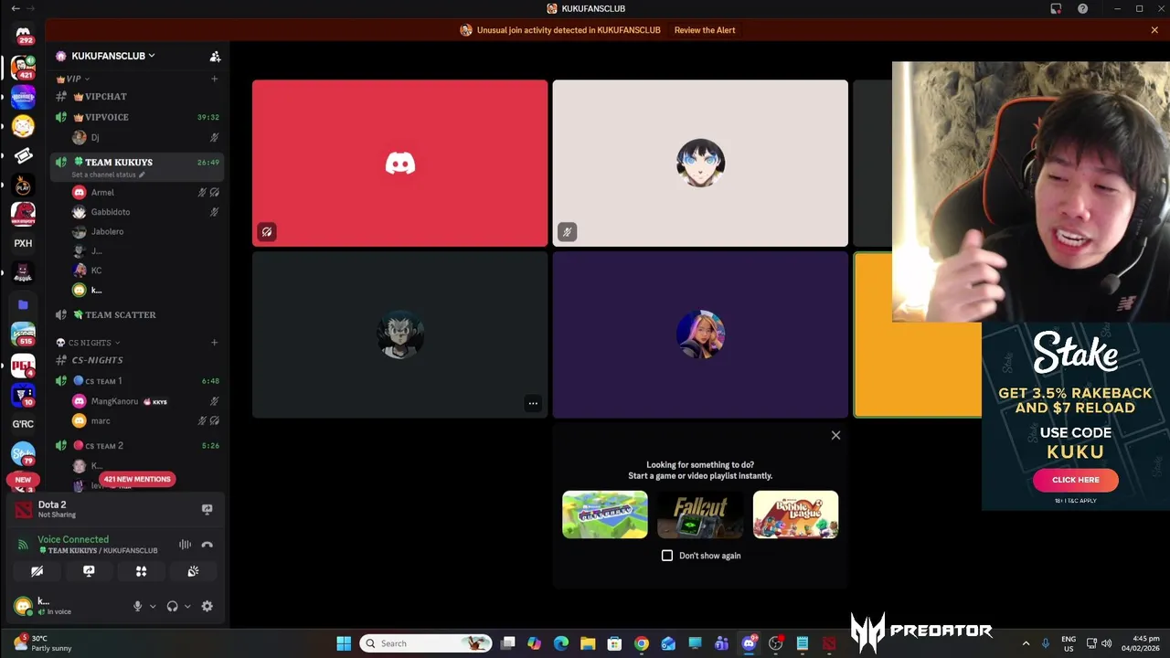1170x658 pixels.
Task: Toggle the camera on or off
Action: [37, 571]
